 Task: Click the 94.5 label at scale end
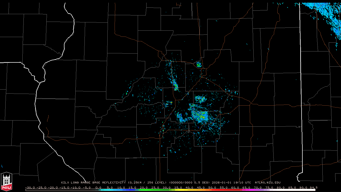pos(313,187)
